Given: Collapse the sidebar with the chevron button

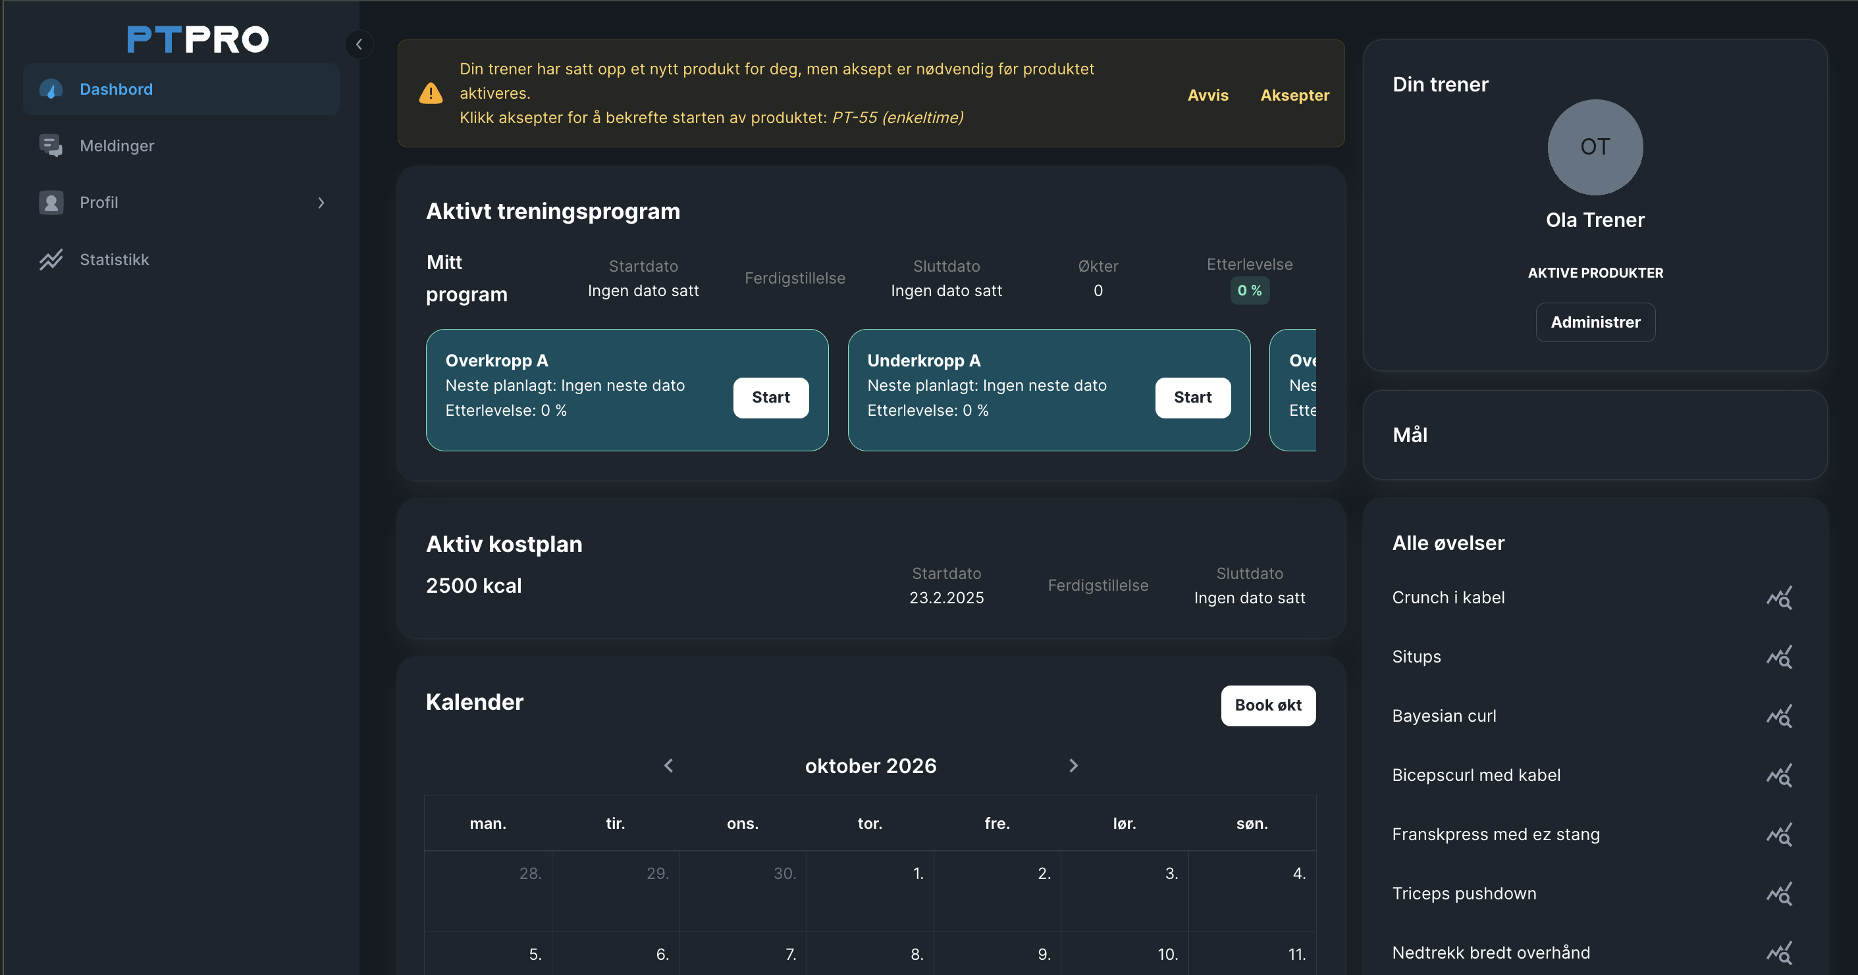Looking at the screenshot, I should click(x=359, y=45).
